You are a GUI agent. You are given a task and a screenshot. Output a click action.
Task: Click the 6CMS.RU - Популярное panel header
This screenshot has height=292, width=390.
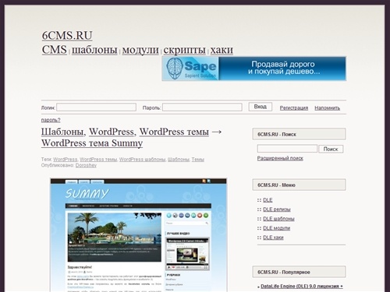[299, 272]
